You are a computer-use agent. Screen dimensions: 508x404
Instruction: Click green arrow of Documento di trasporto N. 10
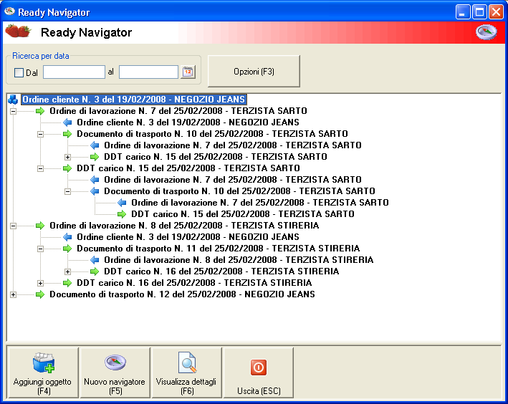(x=67, y=134)
